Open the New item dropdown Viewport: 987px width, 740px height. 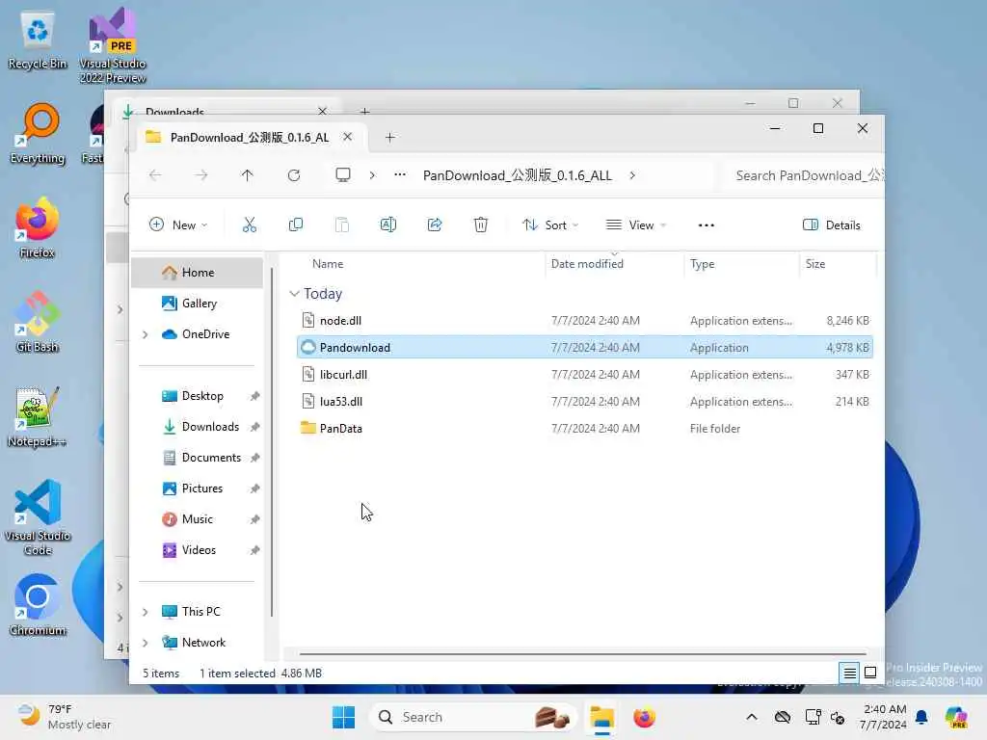(x=178, y=225)
